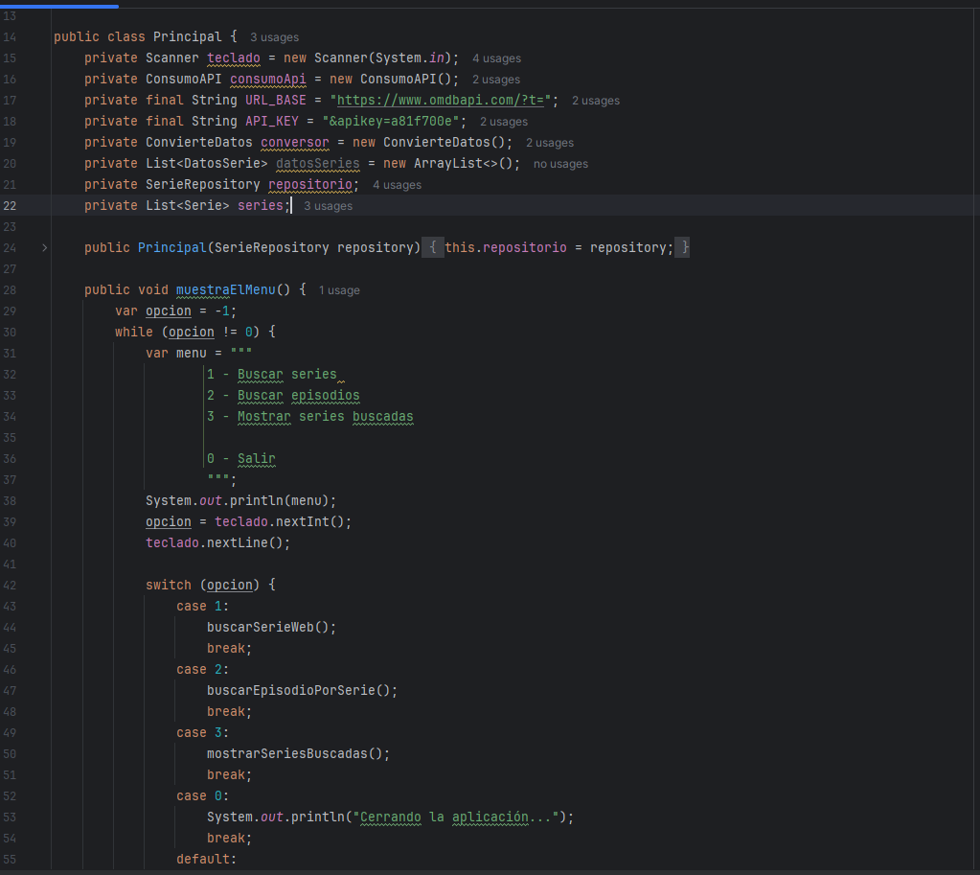This screenshot has height=875, width=980.
Task: Click the teclado.nextLine() statement
Action: [218, 542]
